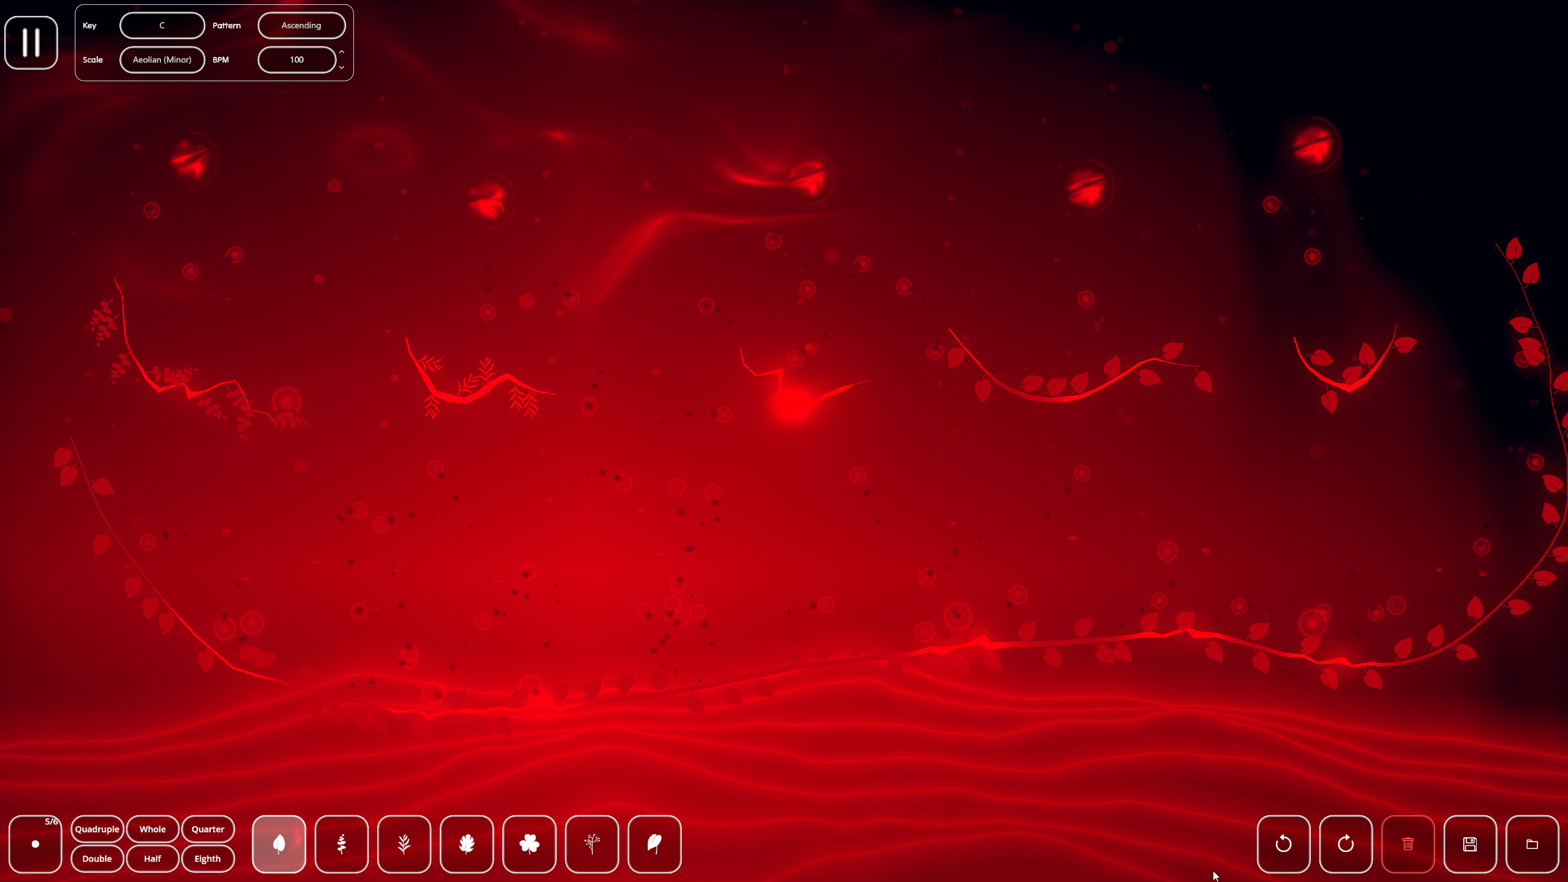
Task: Select the eucalyptus stem plant brush
Action: tap(341, 844)
